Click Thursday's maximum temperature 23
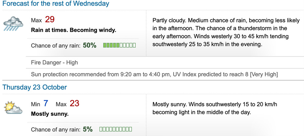304x136 pixels. click(74, 104)
